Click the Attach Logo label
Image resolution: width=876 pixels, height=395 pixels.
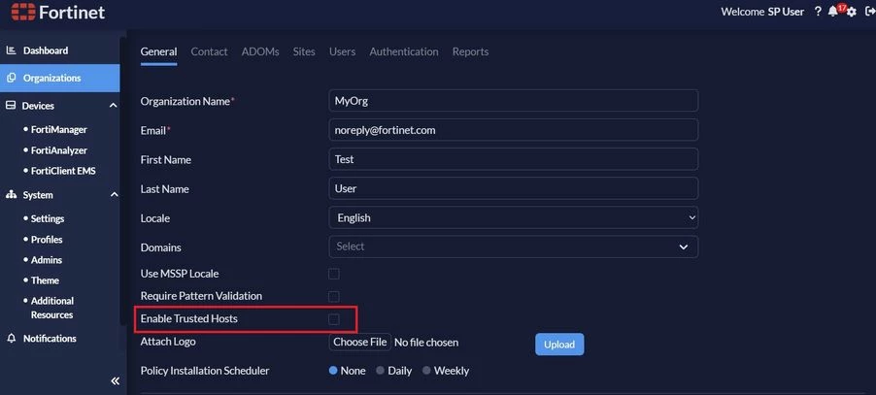[x=168, y=342]
